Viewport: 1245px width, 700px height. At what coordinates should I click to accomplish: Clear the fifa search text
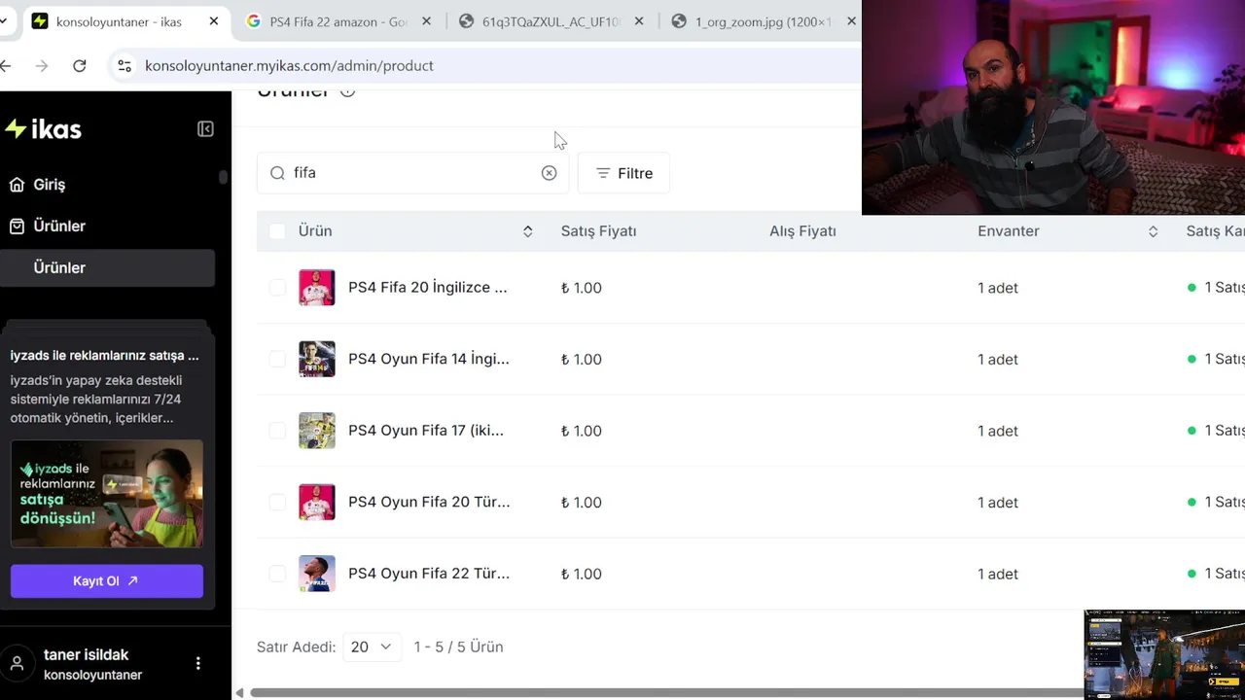549,173
